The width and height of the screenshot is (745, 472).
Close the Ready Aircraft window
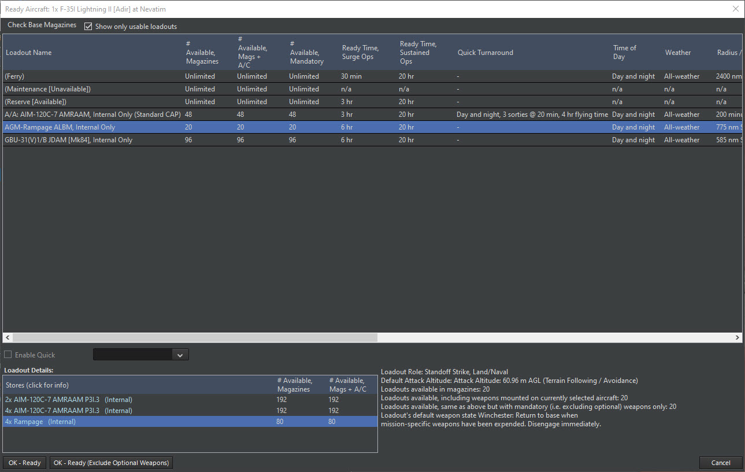point(735,9)
